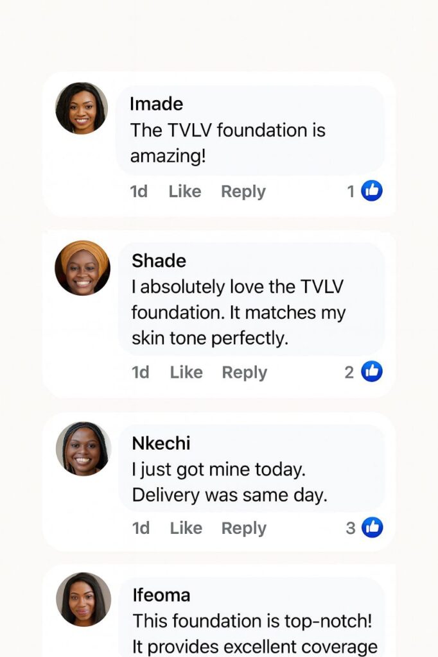The width and height of the screenshot is (438, 657).
Task: Click the thumbs-up icon on Shade's comment
Action: (372, 371)
